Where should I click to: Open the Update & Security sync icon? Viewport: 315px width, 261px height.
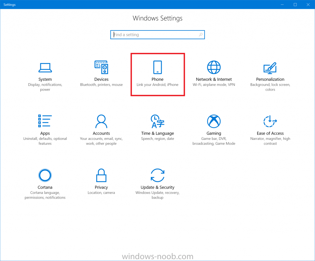click(x=157, y=175)
